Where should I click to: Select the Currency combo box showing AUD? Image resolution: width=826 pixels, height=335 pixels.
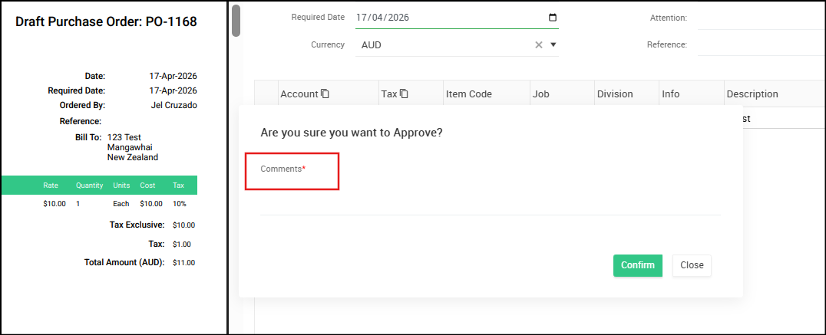[457, 44]
